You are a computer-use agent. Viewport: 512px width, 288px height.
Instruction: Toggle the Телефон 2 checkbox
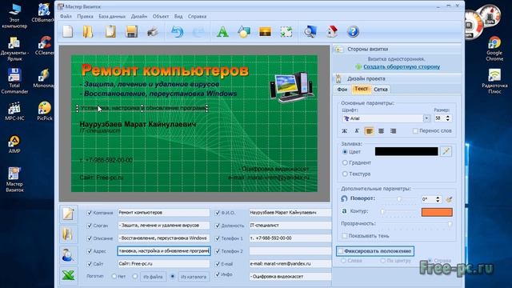pyautogui.click(x=218, y=251)
